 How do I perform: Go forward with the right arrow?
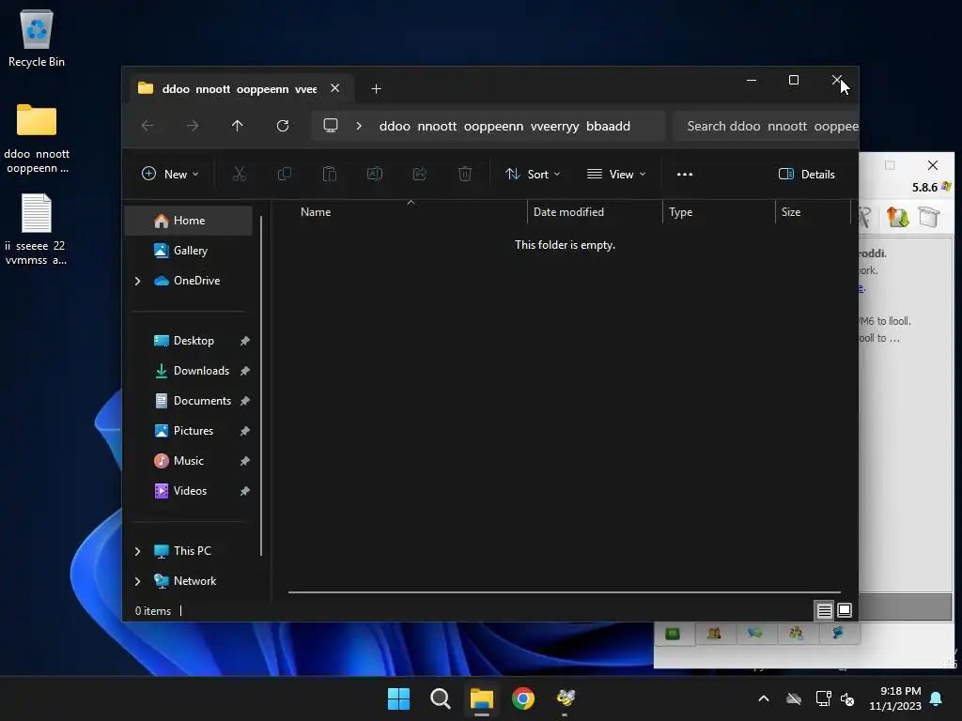(193, 126)
